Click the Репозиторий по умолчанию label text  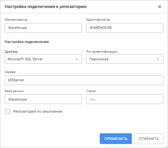tap(38, 111)
